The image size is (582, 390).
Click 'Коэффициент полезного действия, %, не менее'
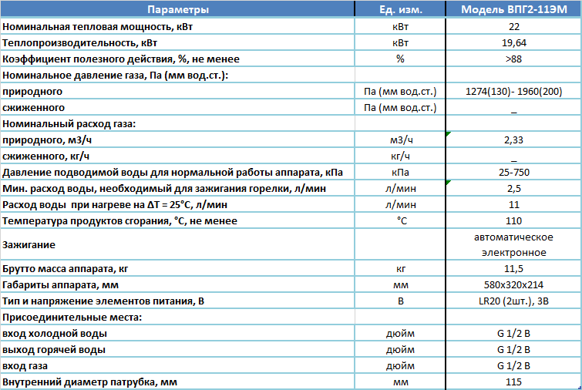(x=177, y=59)
